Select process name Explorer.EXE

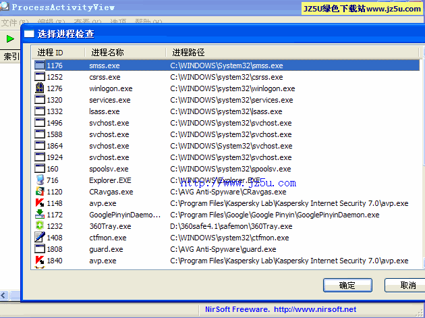[110, 180]
